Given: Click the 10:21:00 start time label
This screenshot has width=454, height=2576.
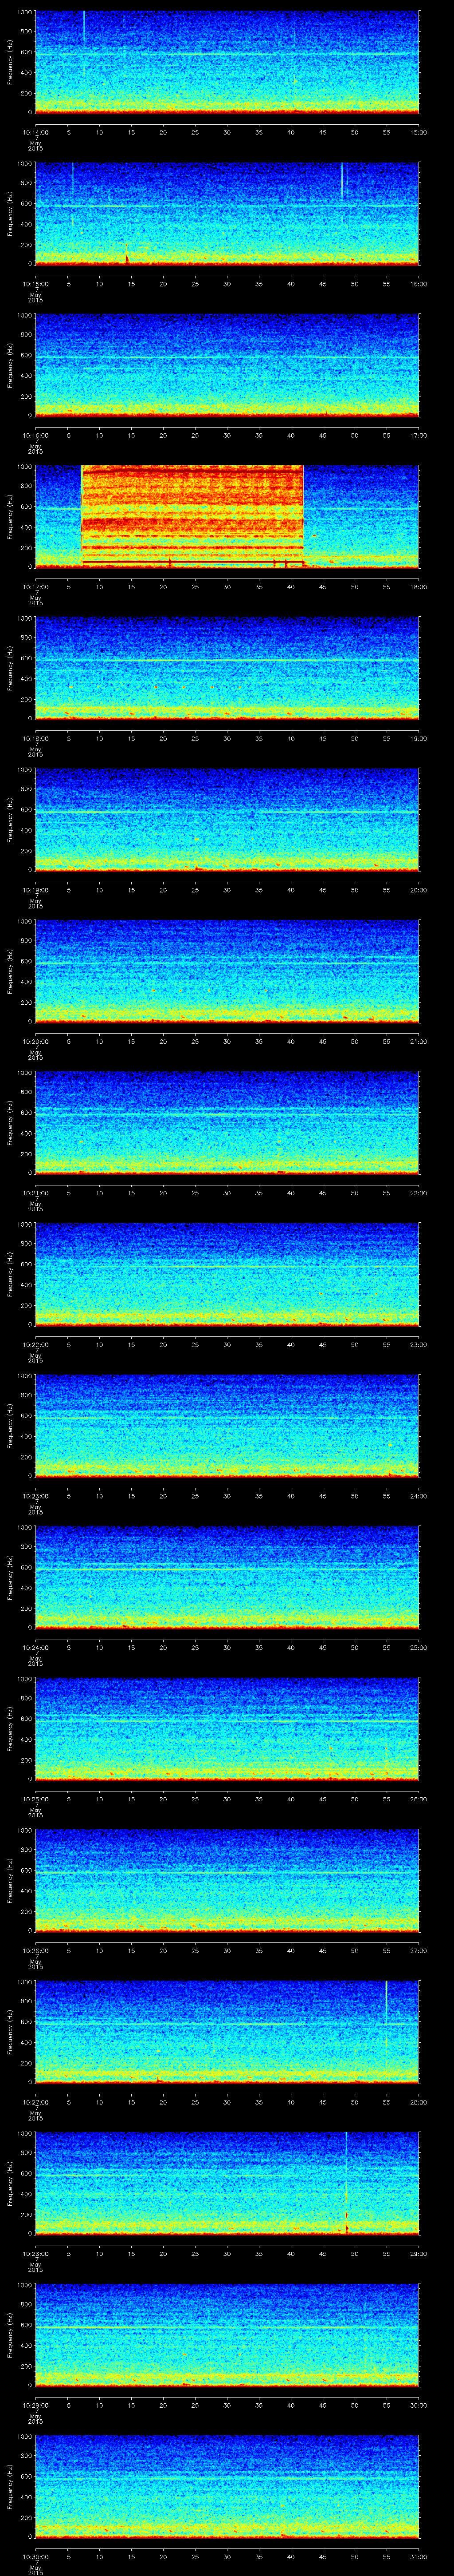Looking at the screenshot, I should click(36, 1193).
